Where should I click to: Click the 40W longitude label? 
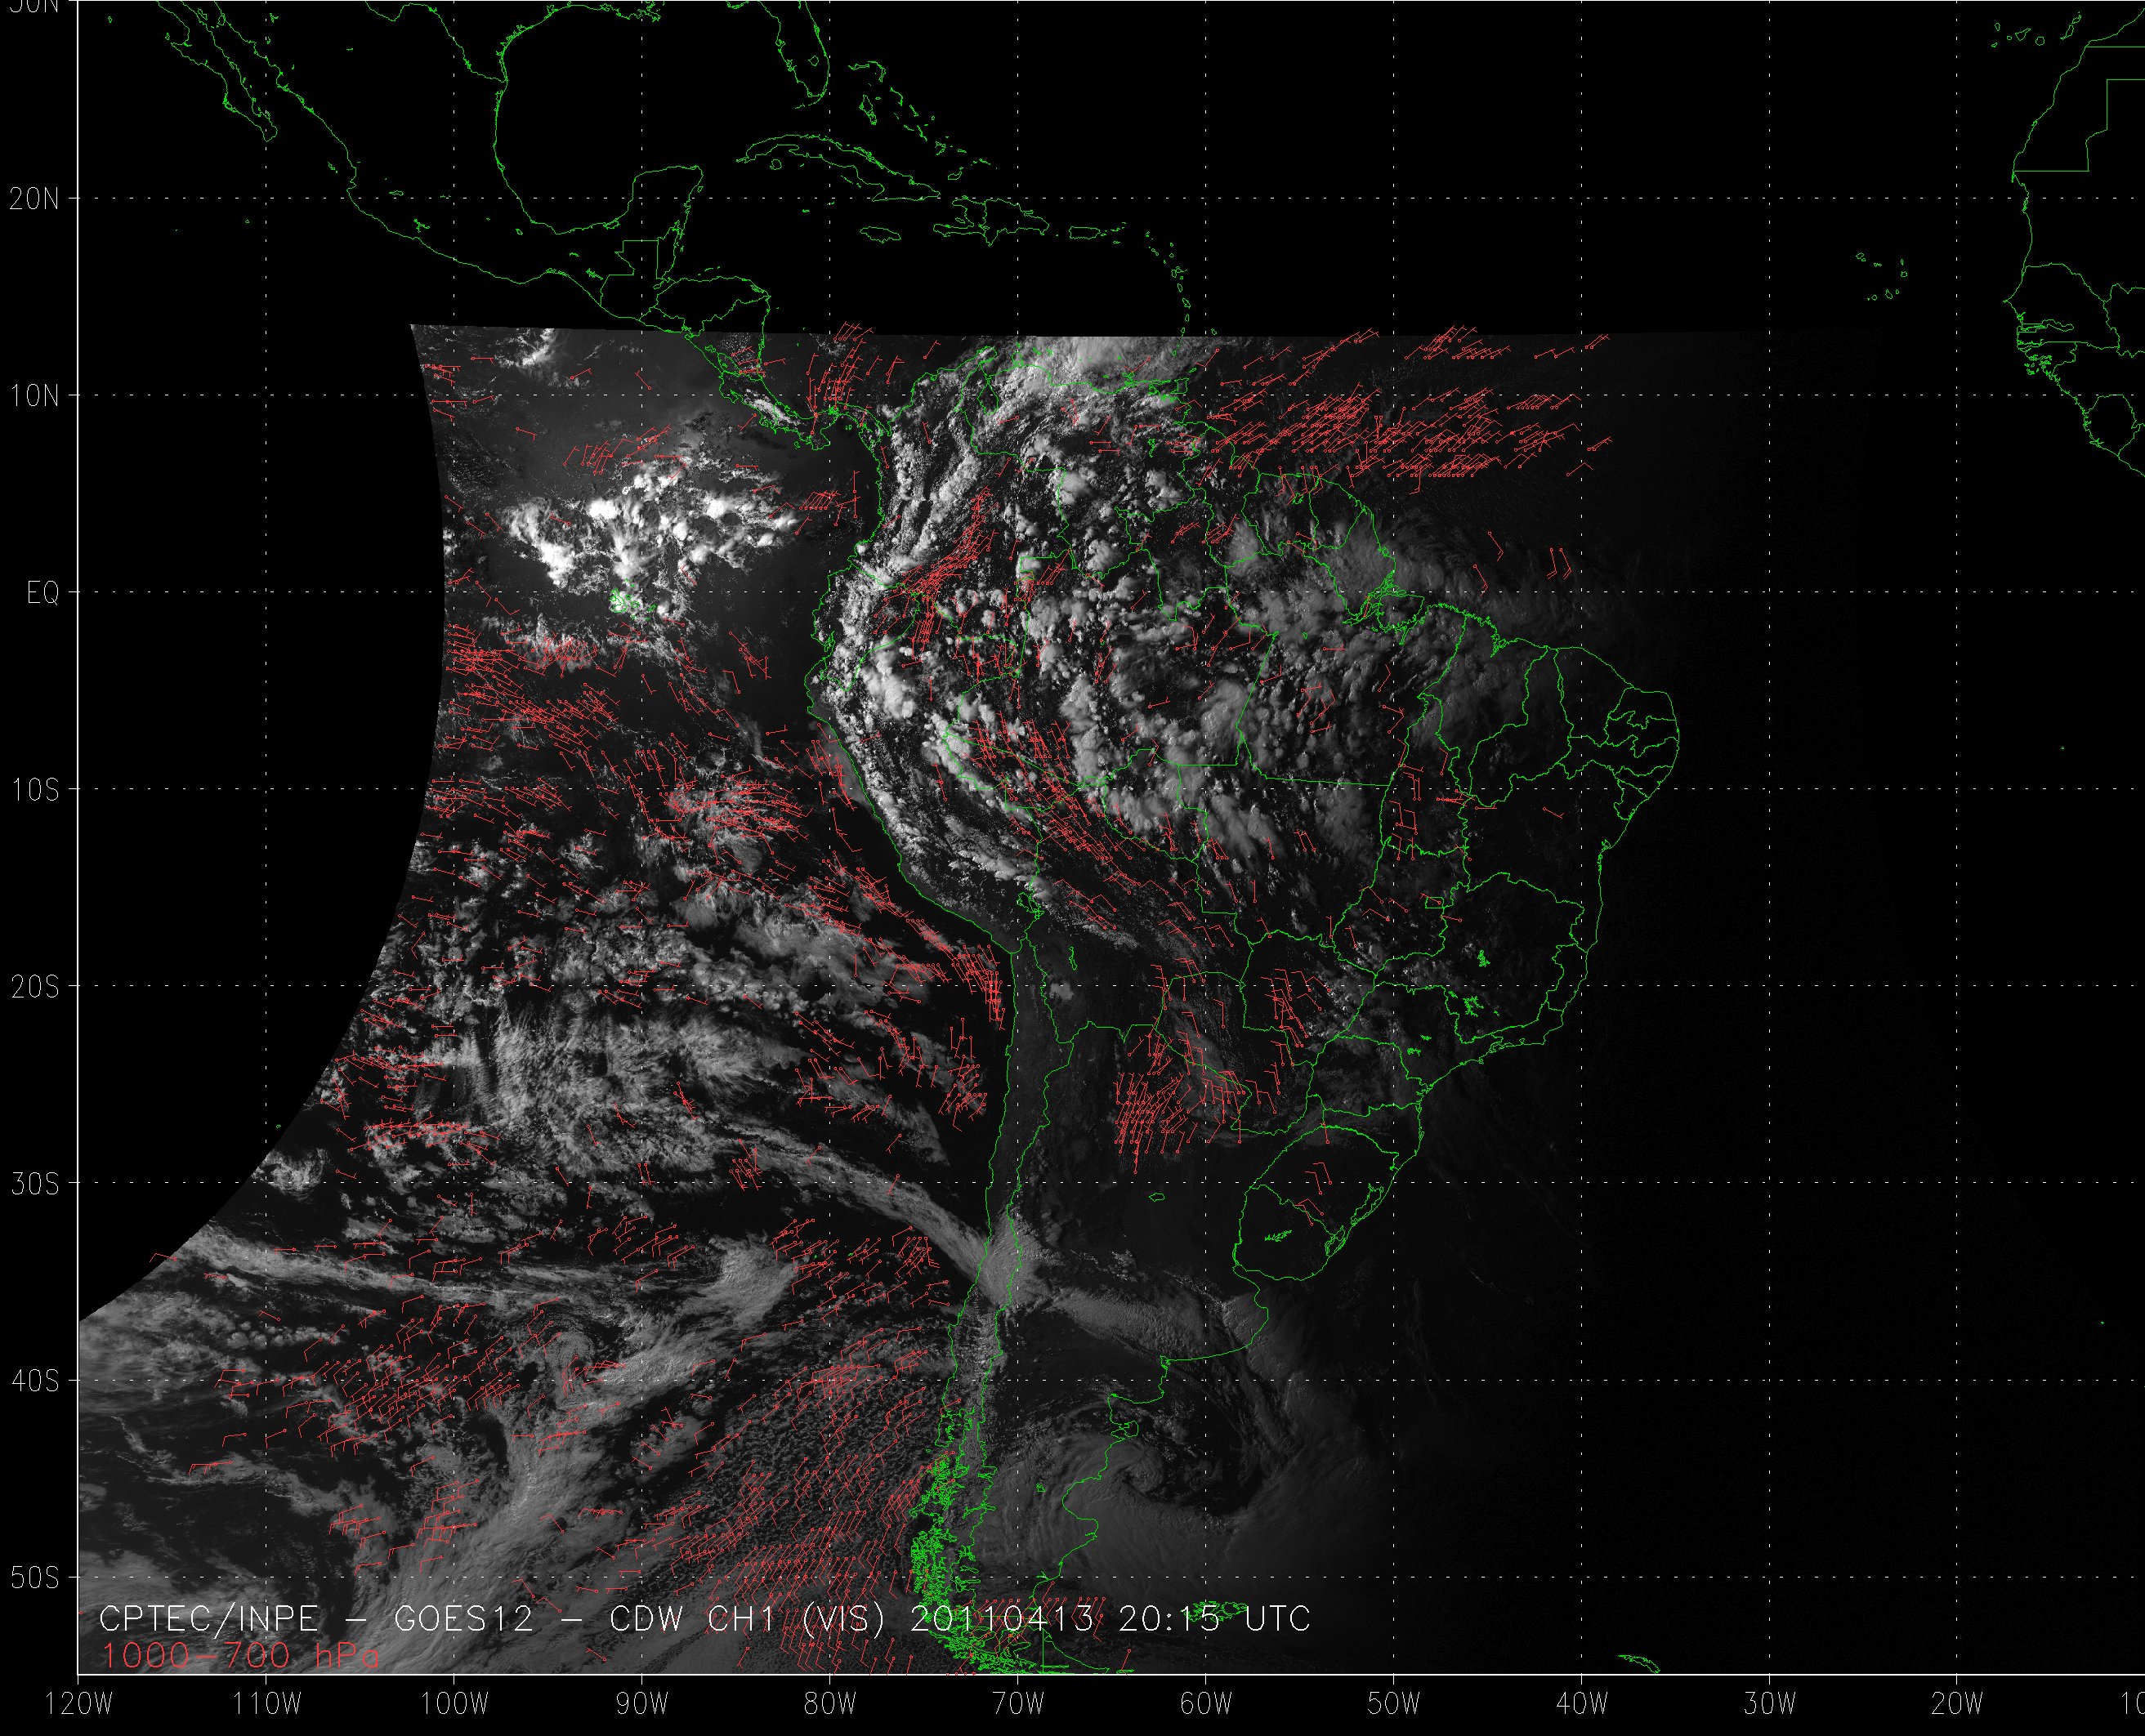point(1582,1703)
